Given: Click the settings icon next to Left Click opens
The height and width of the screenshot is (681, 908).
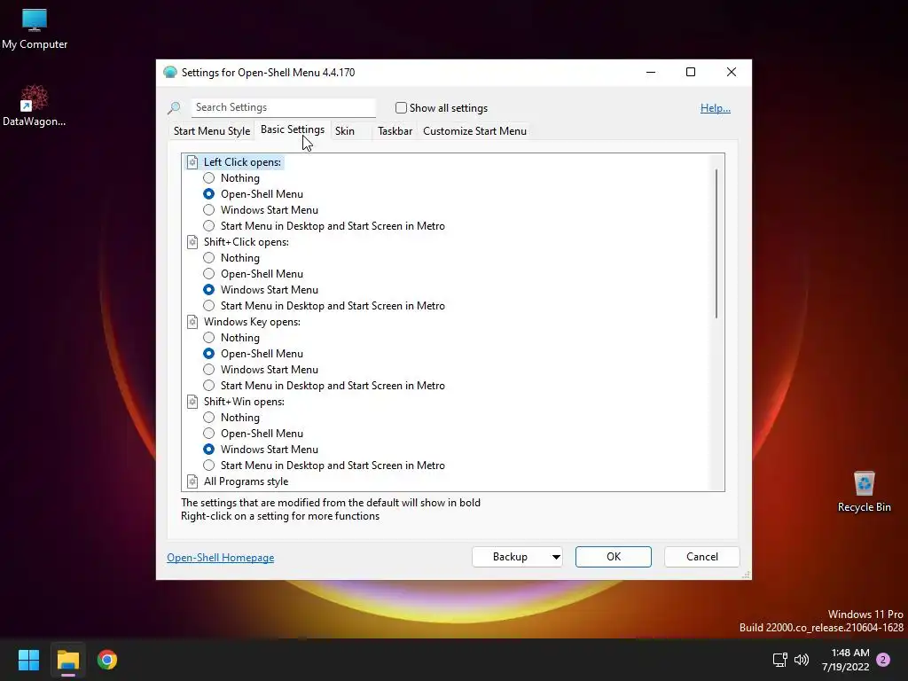Looking at the screenshot, I should (192, 162).
